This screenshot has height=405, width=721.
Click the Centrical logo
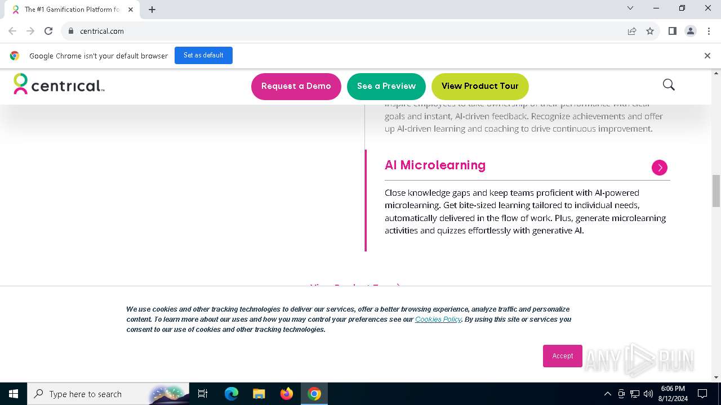tap(59, 84)
